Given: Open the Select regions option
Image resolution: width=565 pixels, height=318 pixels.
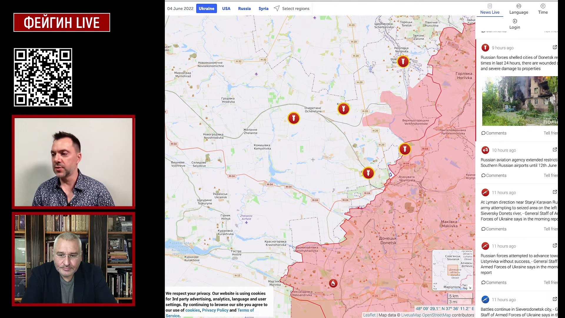Looking at the screenshot, I should coord(292,9).
